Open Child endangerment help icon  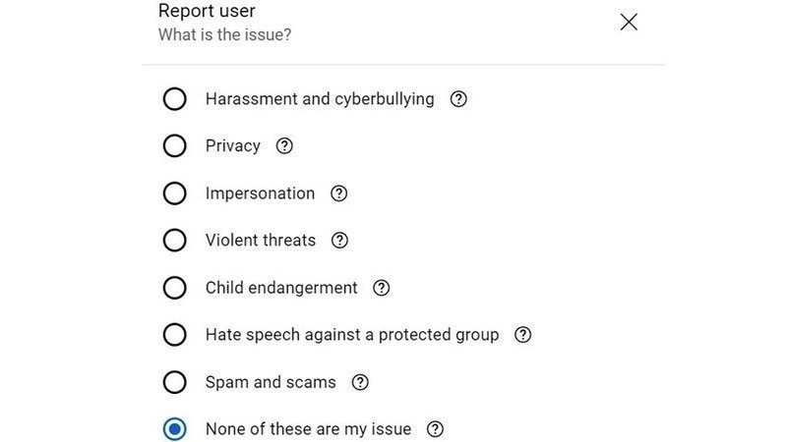381,288
